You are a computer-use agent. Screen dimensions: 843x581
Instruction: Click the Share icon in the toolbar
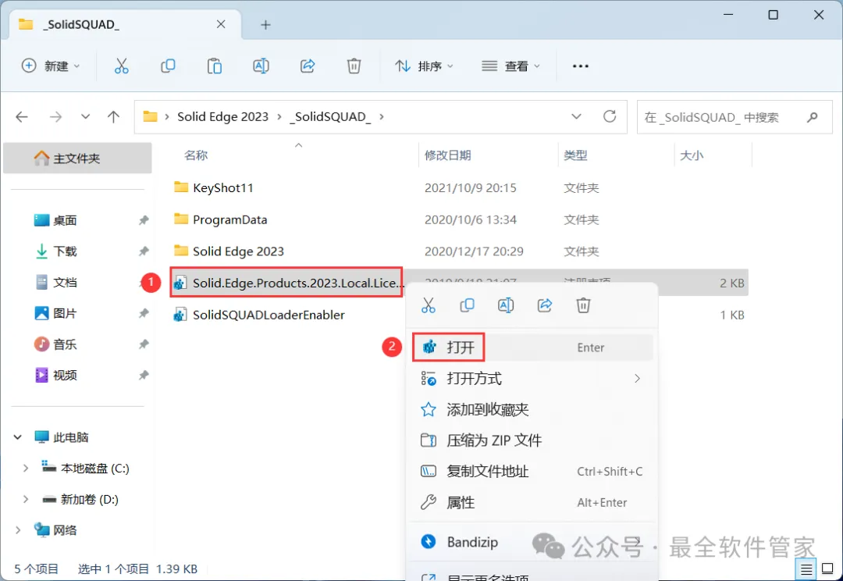pyautogui.click(x=308, y=66)
